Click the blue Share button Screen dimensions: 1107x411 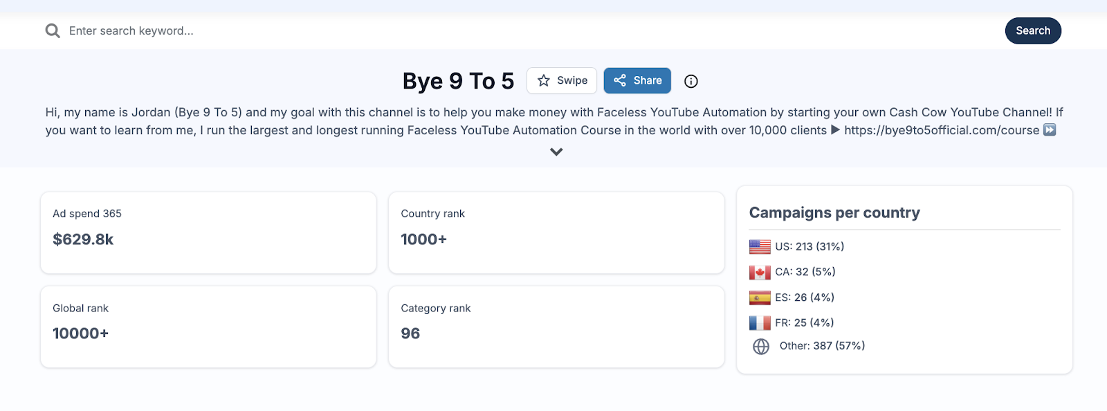tap(637, 80)
